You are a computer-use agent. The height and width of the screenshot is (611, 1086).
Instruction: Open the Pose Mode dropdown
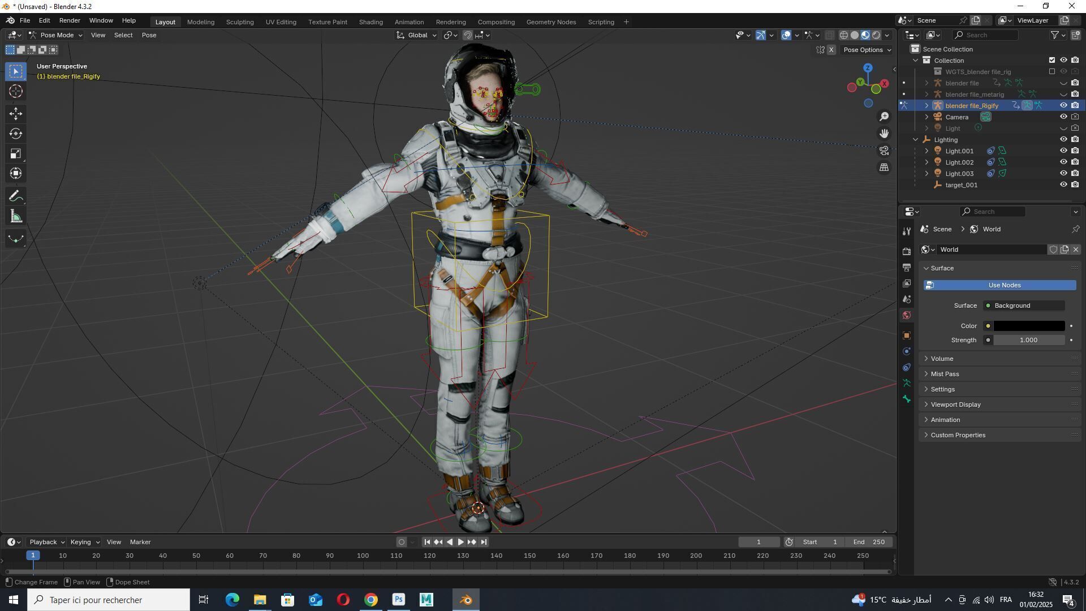[x=55, y=35]
